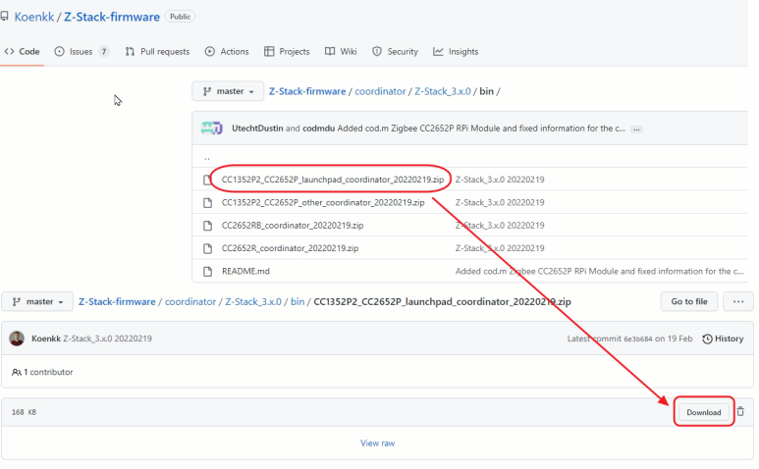Click Z-Stack_3.x.0 in the upper breadcrumb
This screenshot has height=469, width=759.
tap(443, 91)
